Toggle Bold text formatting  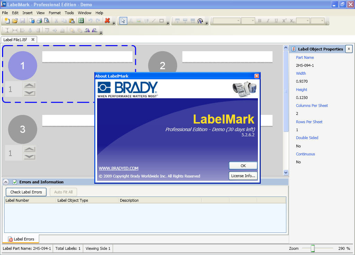pyautogui.click(x=260, y=21)
